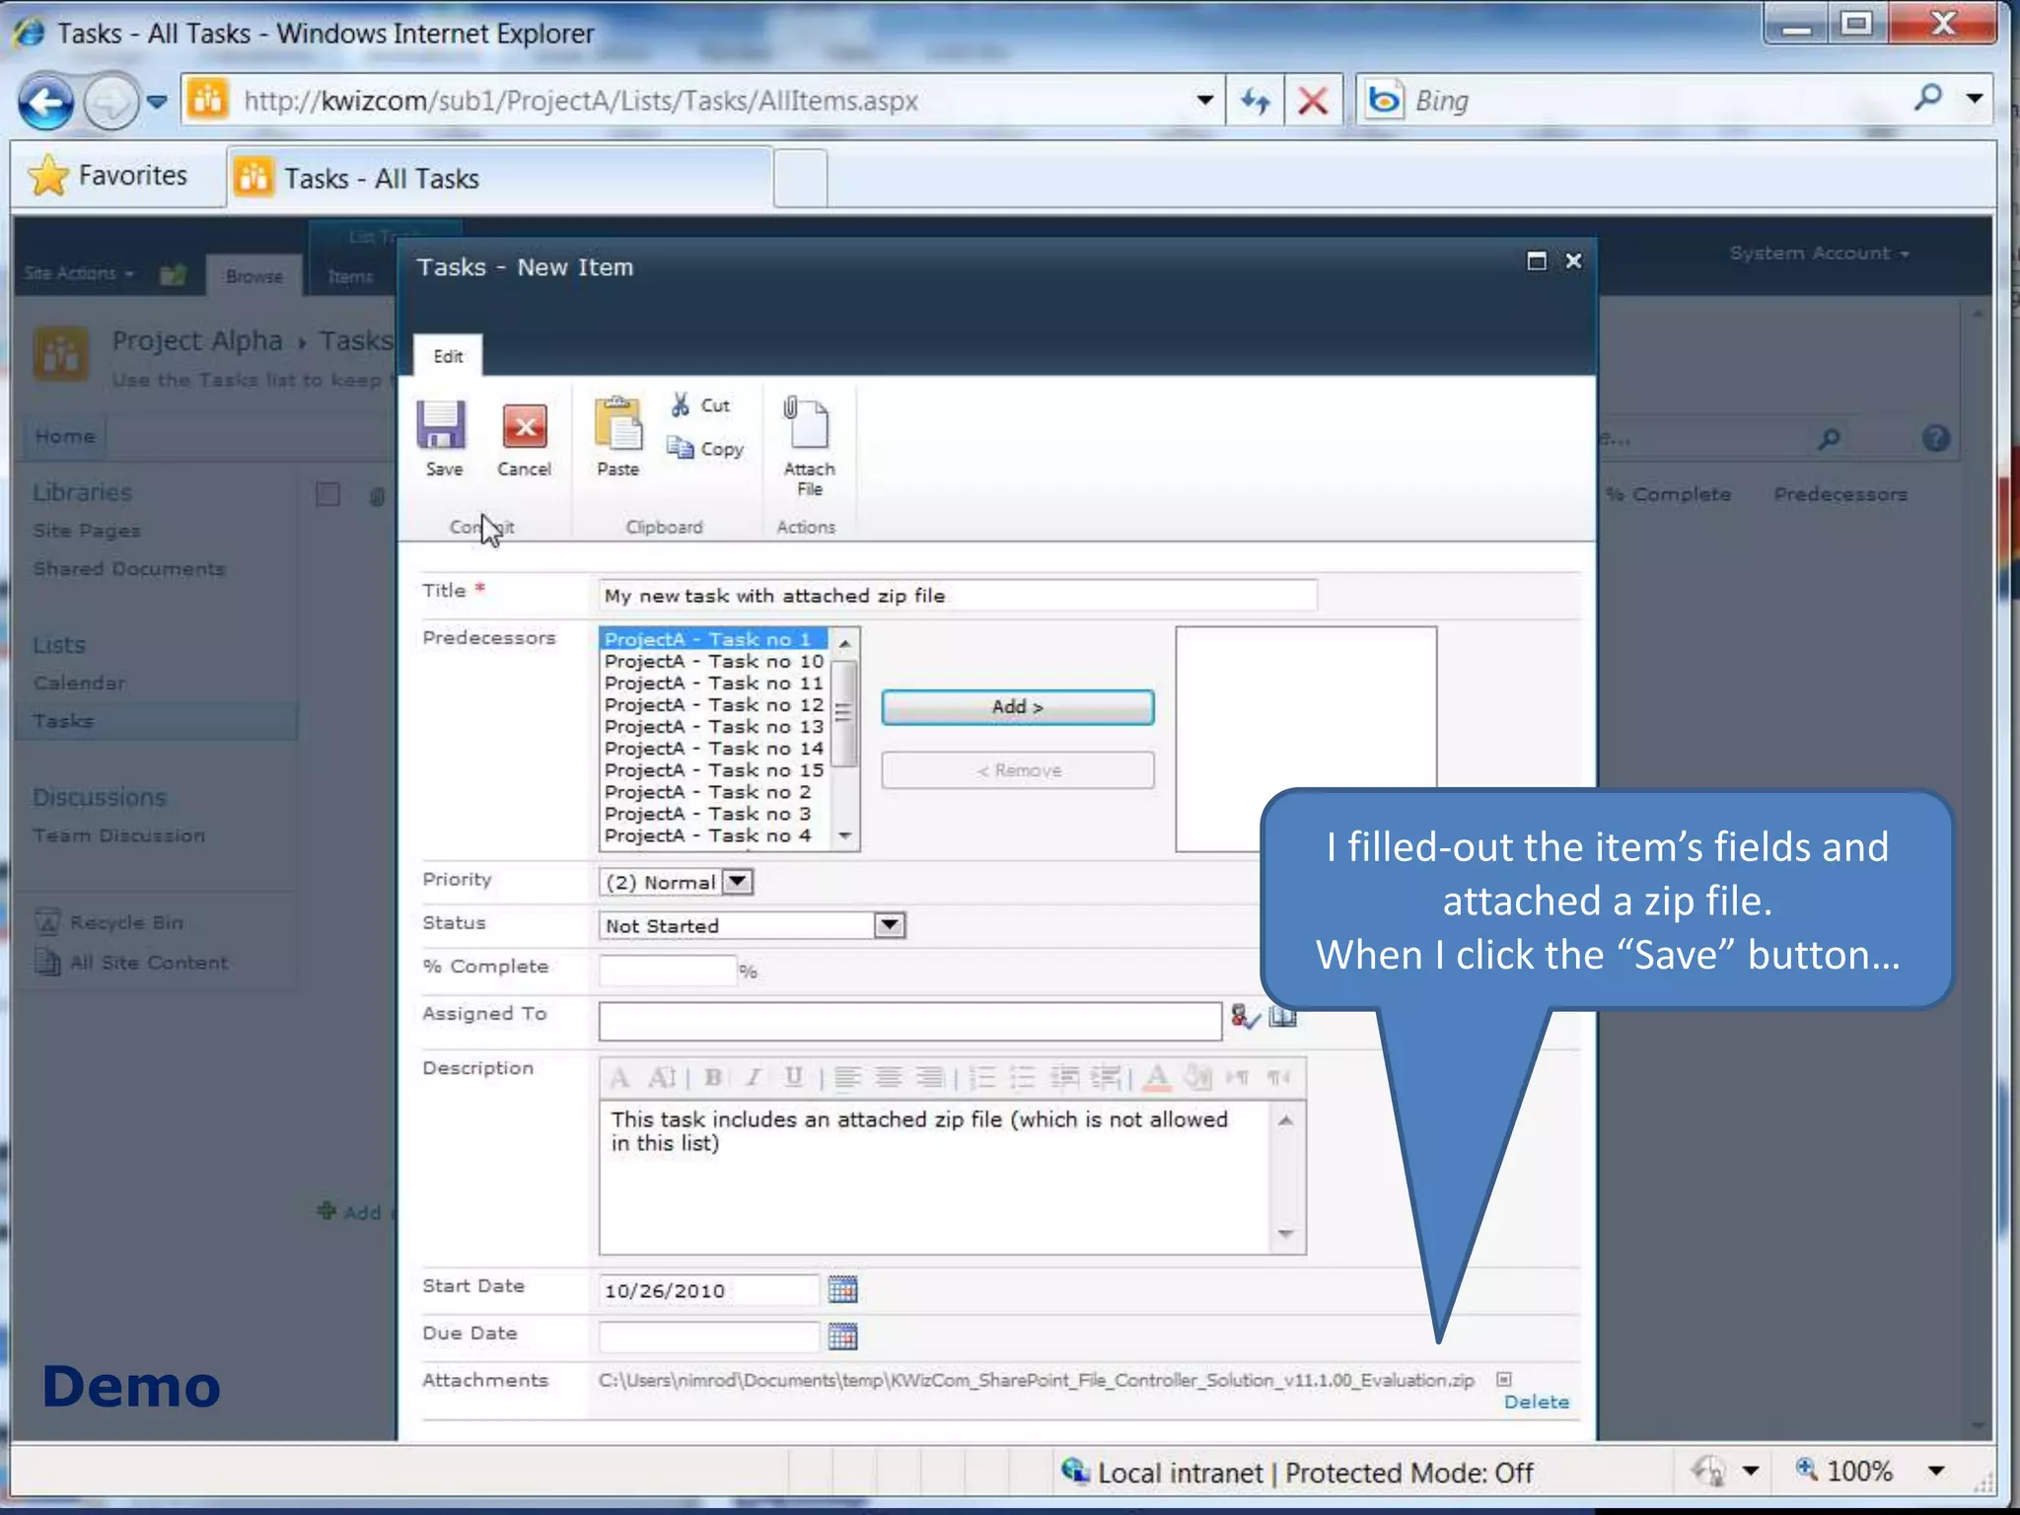The image size is (2020, 1515).
Task: Insert numbered list in description
Action: [x=982, y=1077]
